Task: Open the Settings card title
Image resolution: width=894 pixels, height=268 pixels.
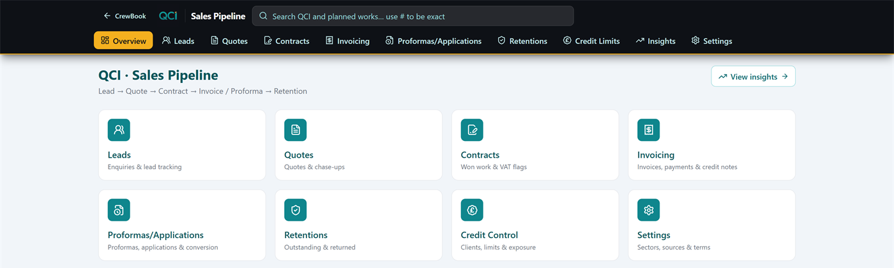Action: click(654, 235)
